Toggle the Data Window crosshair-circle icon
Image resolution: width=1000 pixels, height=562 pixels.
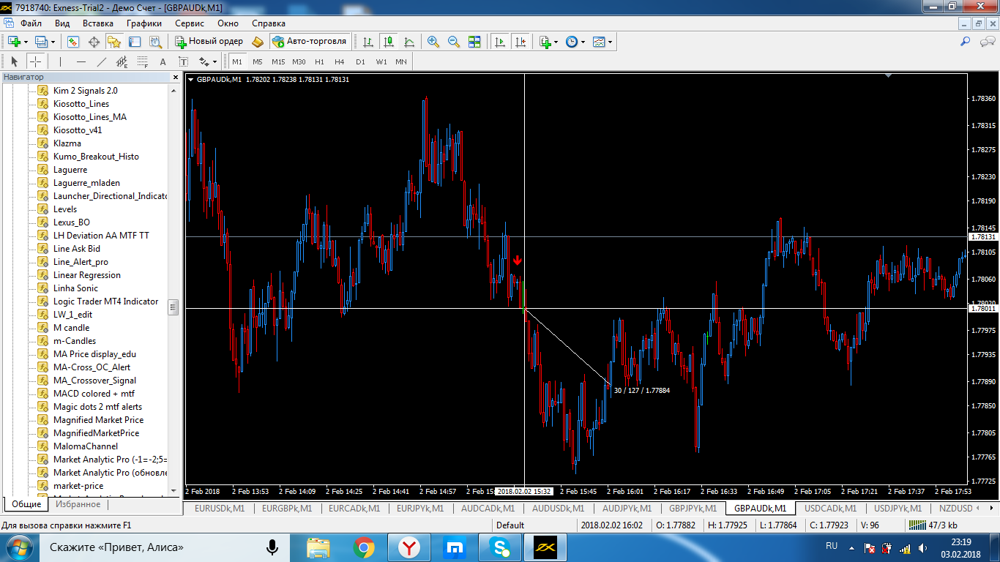[x=94, y=42]
